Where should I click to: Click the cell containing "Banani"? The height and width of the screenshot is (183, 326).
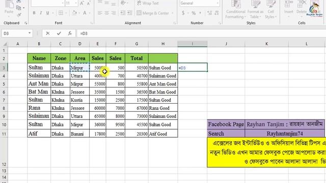pyautogui.click(x=80, y=134)
